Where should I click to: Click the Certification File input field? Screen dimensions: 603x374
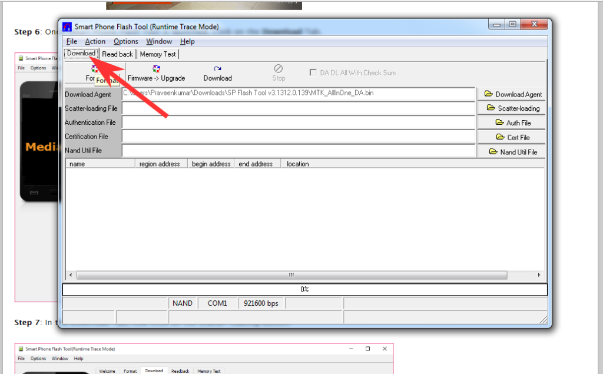[299, 137]
